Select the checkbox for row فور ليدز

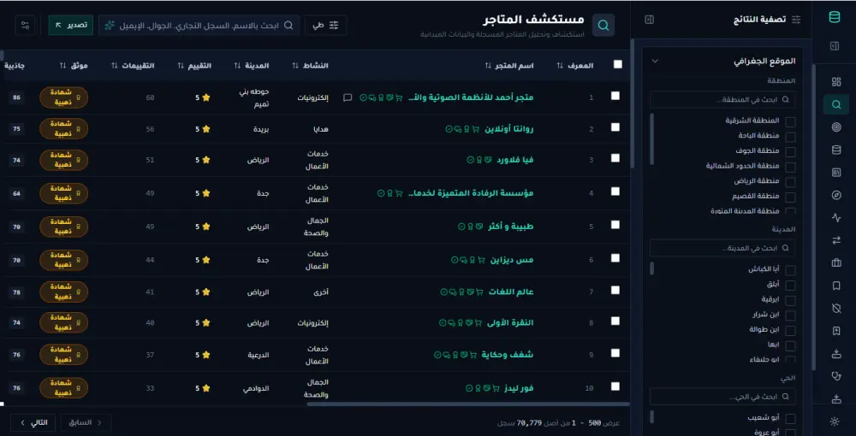pyautogui.click(x=615, y=386)
